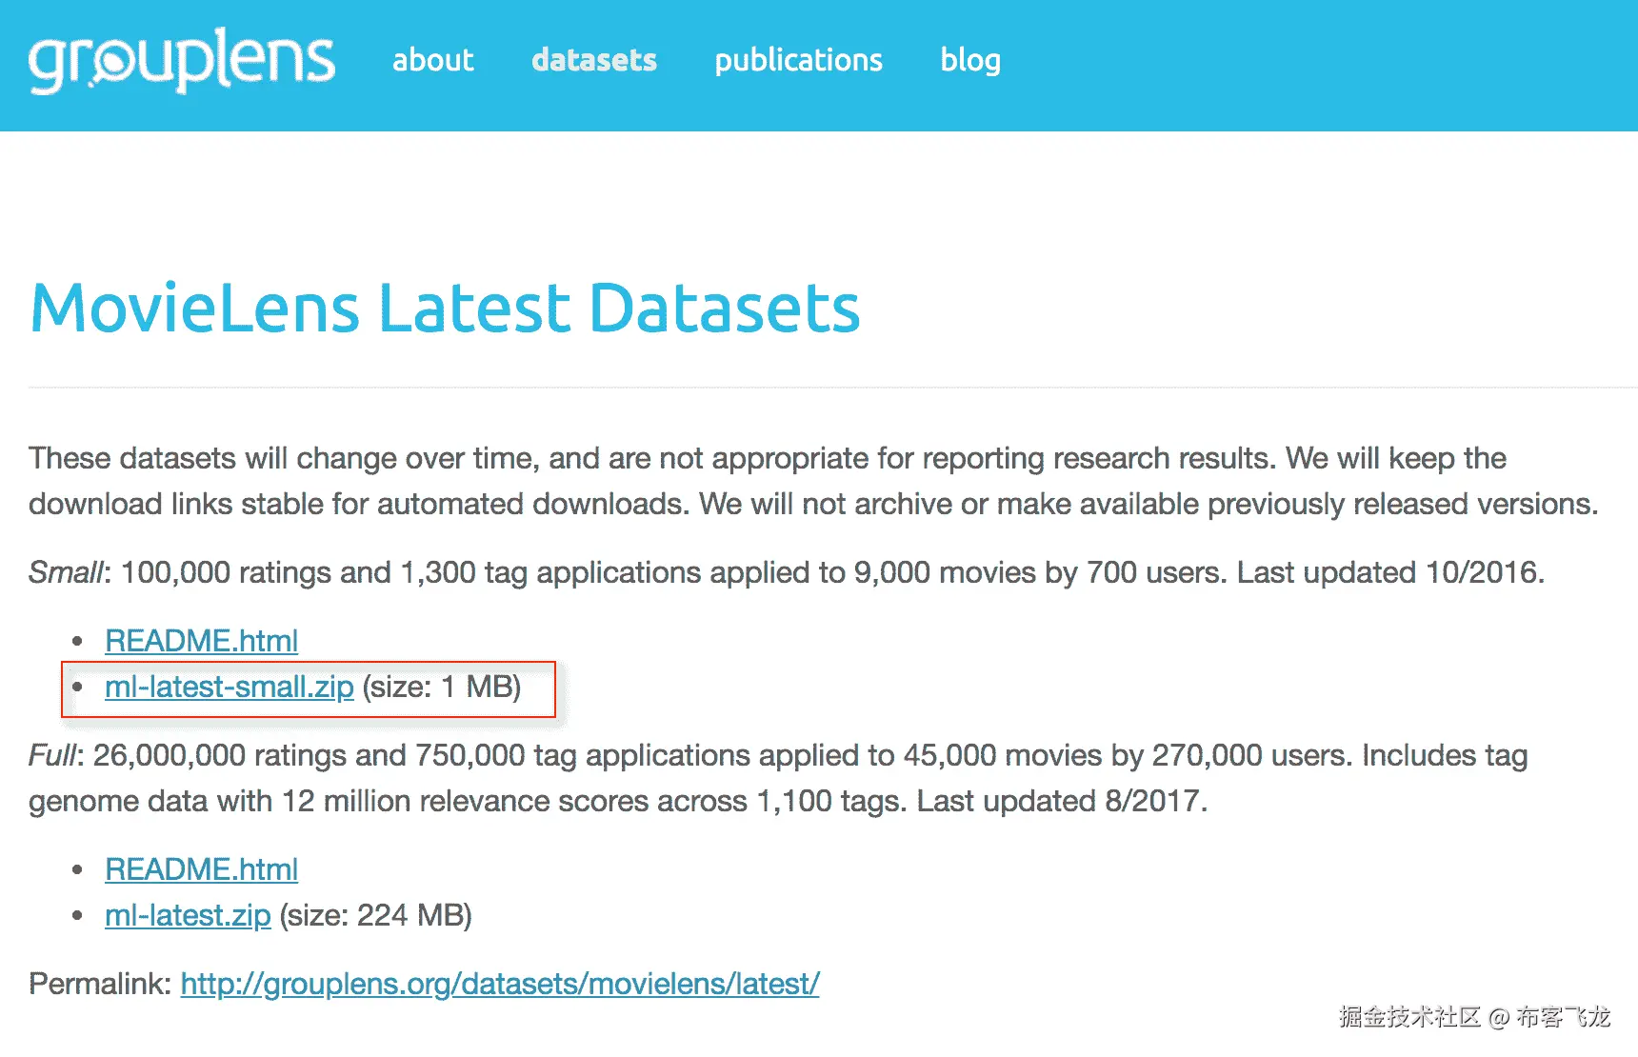Open the about page
This screenshot has width=1638, height=1057.
432,60
